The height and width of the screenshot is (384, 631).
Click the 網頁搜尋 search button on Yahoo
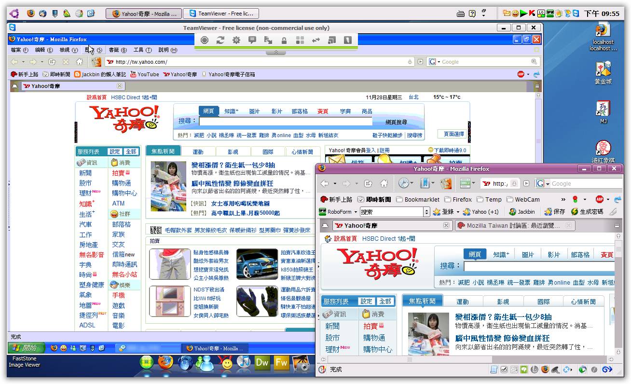(x=396, y=122)
